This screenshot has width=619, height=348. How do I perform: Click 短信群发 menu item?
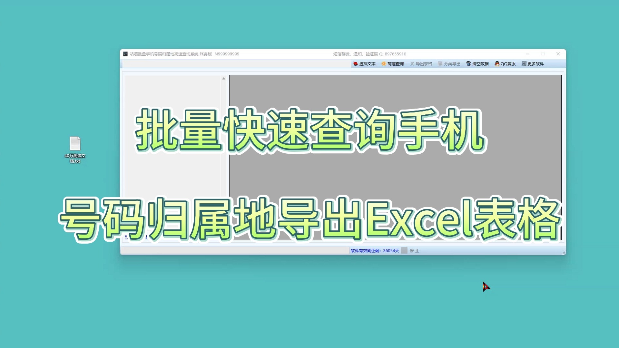point(340,53)
